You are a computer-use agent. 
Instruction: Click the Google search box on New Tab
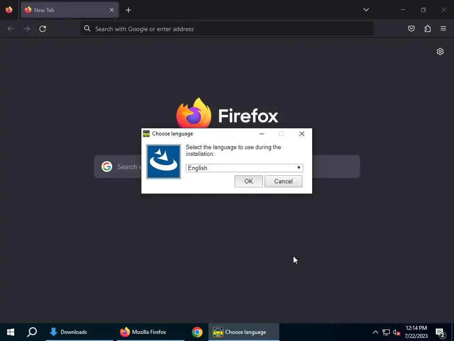[227, 167]
